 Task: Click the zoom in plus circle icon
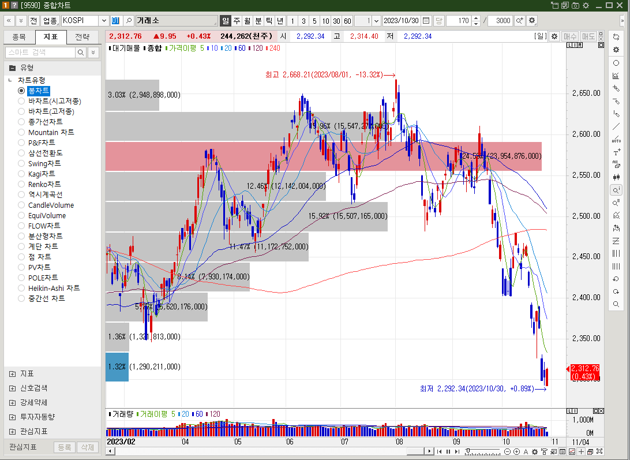(x=517, y=452)
